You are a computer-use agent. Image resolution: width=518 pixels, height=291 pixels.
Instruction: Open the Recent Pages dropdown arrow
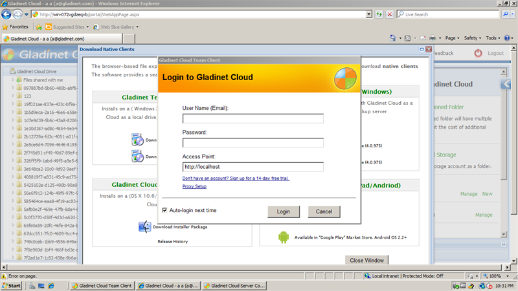pyautogui.click(x=27, y=14)
